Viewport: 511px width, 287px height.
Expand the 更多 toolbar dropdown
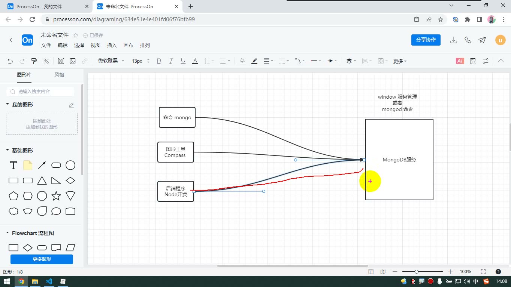[400, 61]
